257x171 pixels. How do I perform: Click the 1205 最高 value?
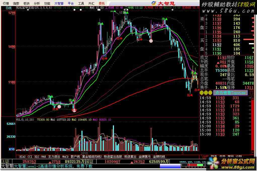pos(249,66)
